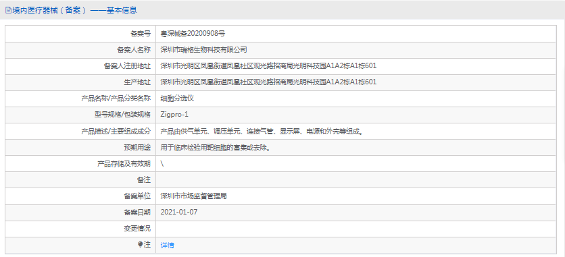
Task: Click the 预期用途 intended use text
Action: (x=215, y=147)
